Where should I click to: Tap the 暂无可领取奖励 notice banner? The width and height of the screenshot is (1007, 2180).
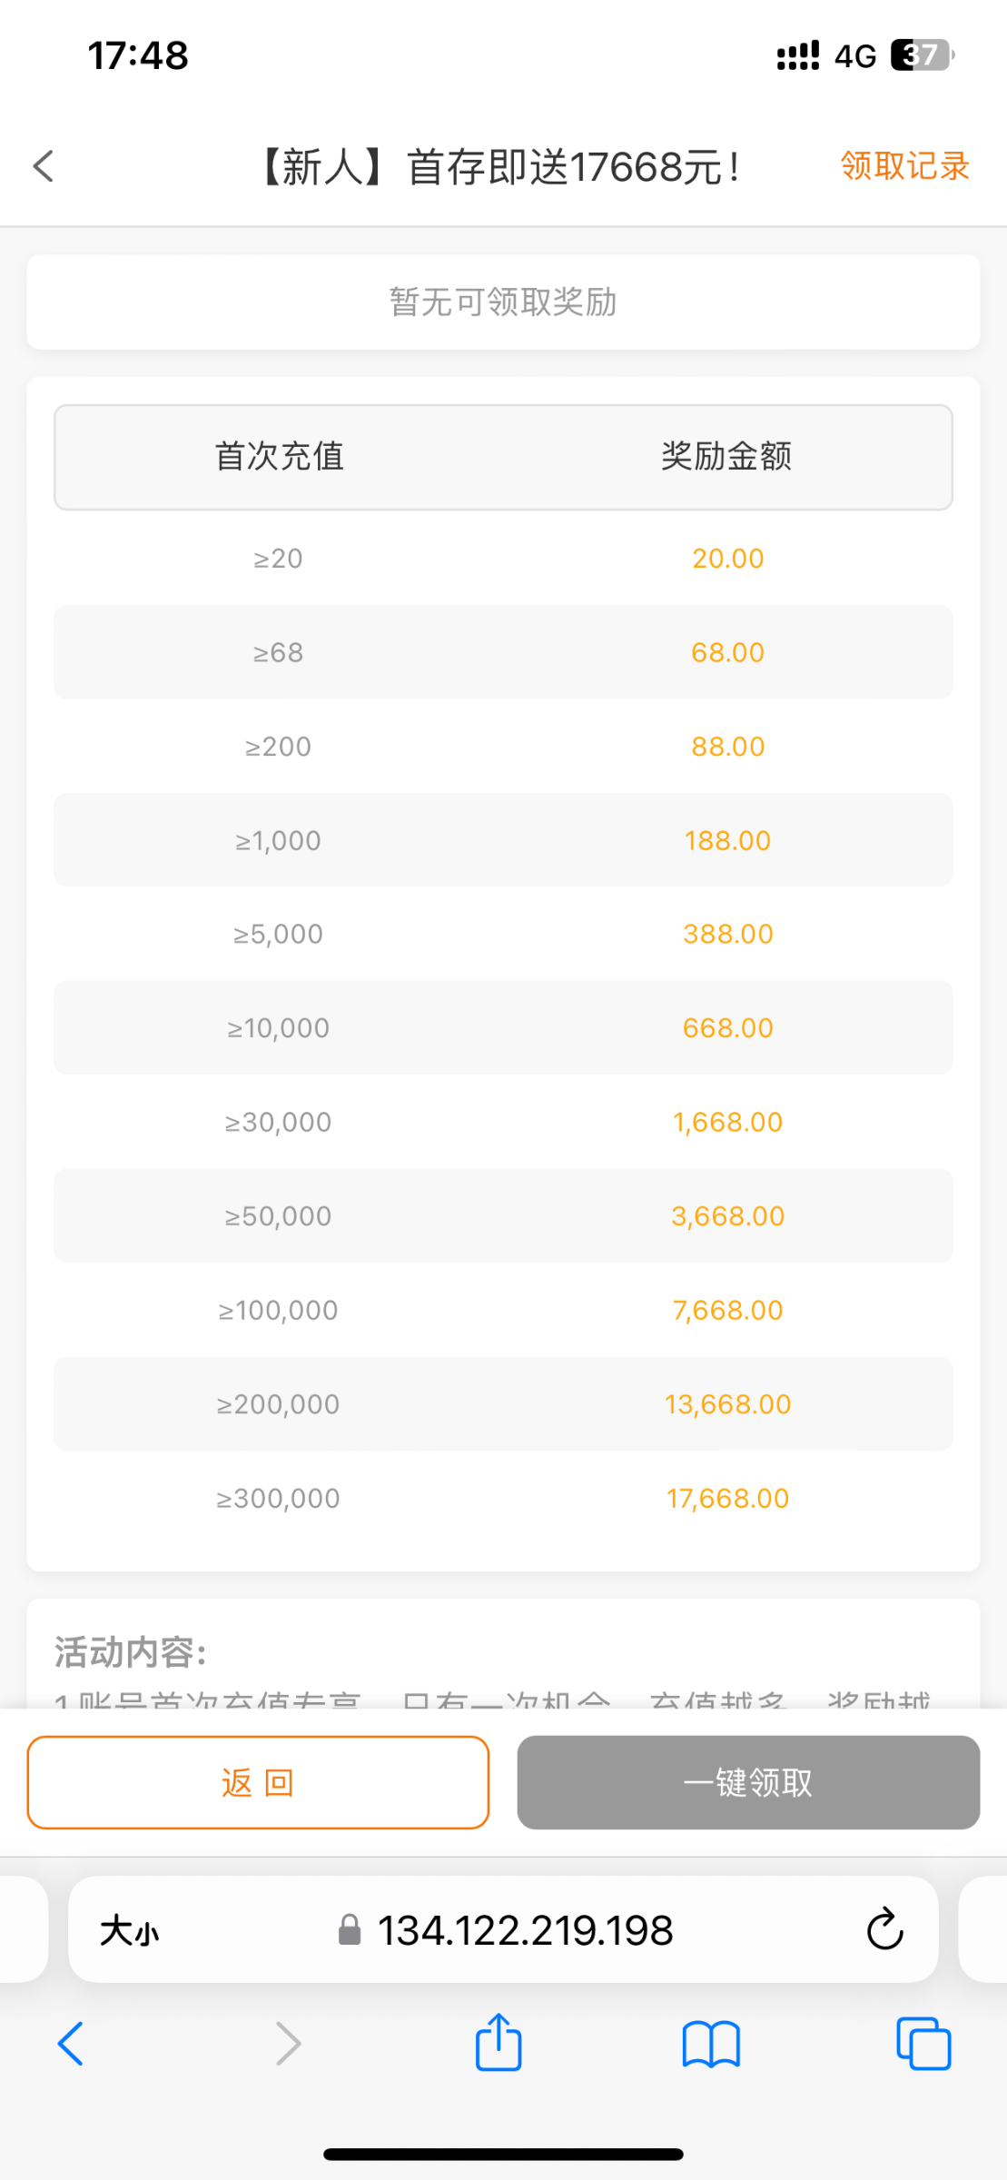click(503, 302)
